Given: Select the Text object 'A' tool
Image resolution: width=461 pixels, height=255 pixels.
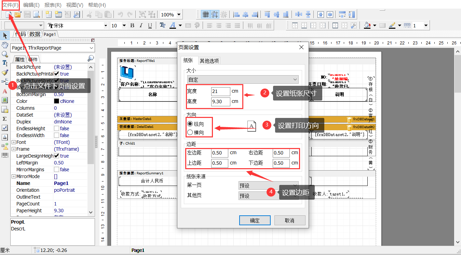Looking at the screenshot, I should pyautogui.click(x=5, y=91).
